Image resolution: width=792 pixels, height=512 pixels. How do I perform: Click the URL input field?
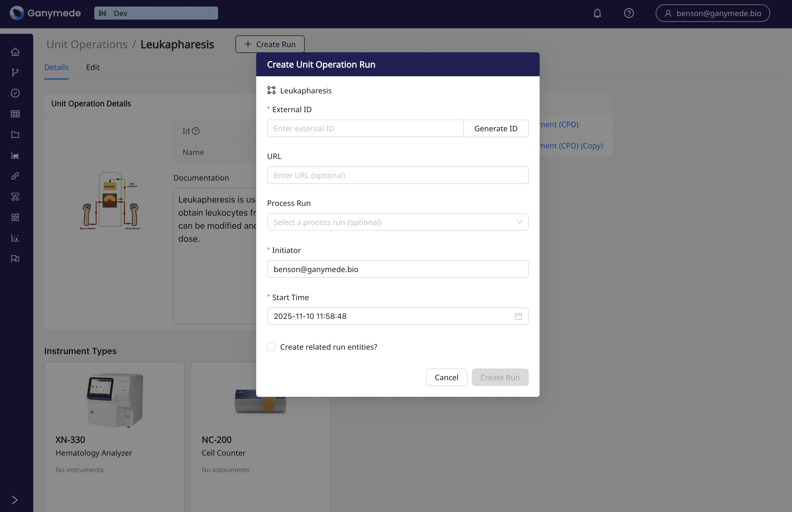coord(397,175)
